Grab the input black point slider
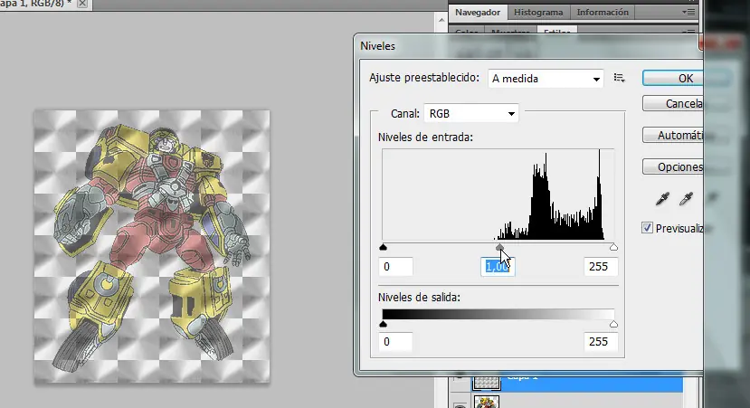Viewport: 750px width, 408px height. tap(383, 247)
